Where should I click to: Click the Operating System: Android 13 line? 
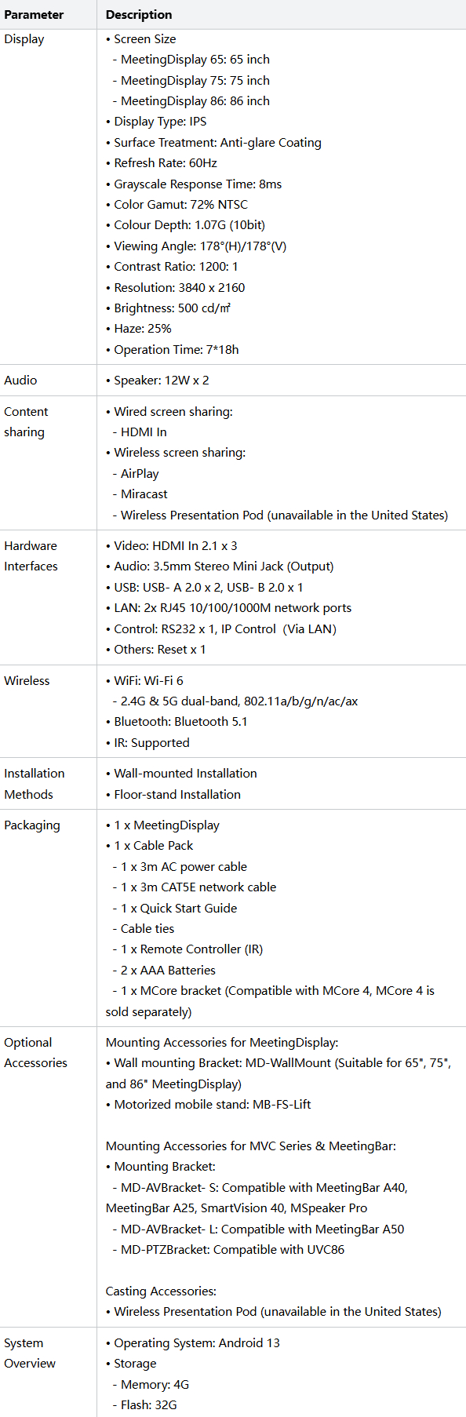click(193, 1343)
